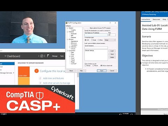168x126 pixels.
Task: Collapse the Connection tree node
Action: (68, 51)
